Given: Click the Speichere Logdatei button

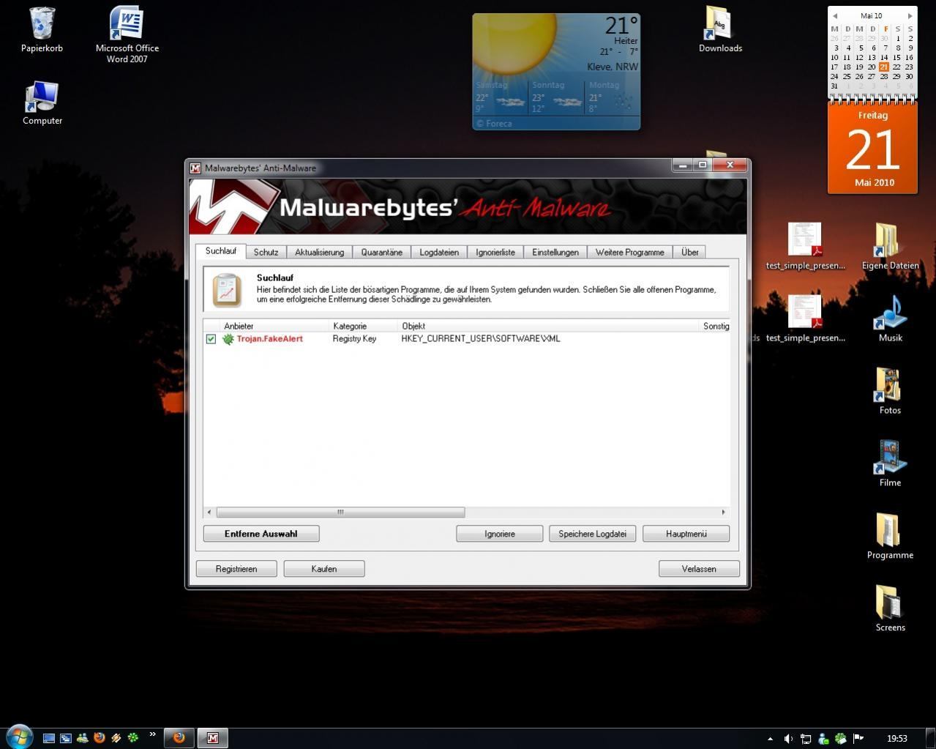Looking at the screenshot, I should coord(592,534).
